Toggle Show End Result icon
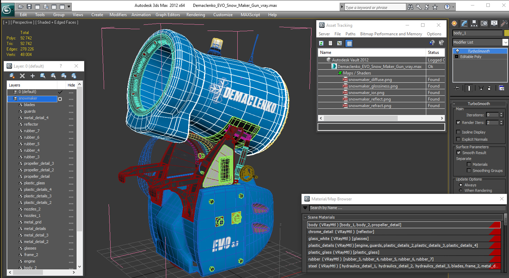Viewport: 509px width, 278px height. 469,88
